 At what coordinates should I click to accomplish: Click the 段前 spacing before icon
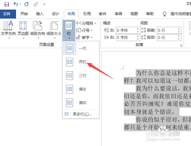144,30
